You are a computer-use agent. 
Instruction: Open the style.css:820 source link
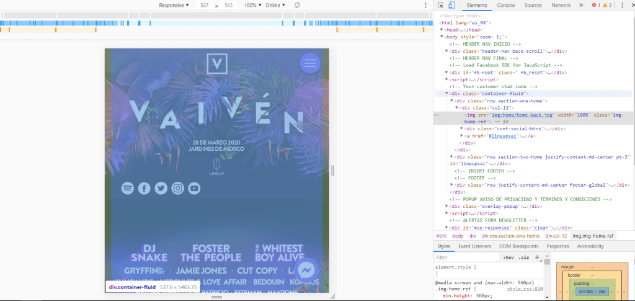coord(525,289)
